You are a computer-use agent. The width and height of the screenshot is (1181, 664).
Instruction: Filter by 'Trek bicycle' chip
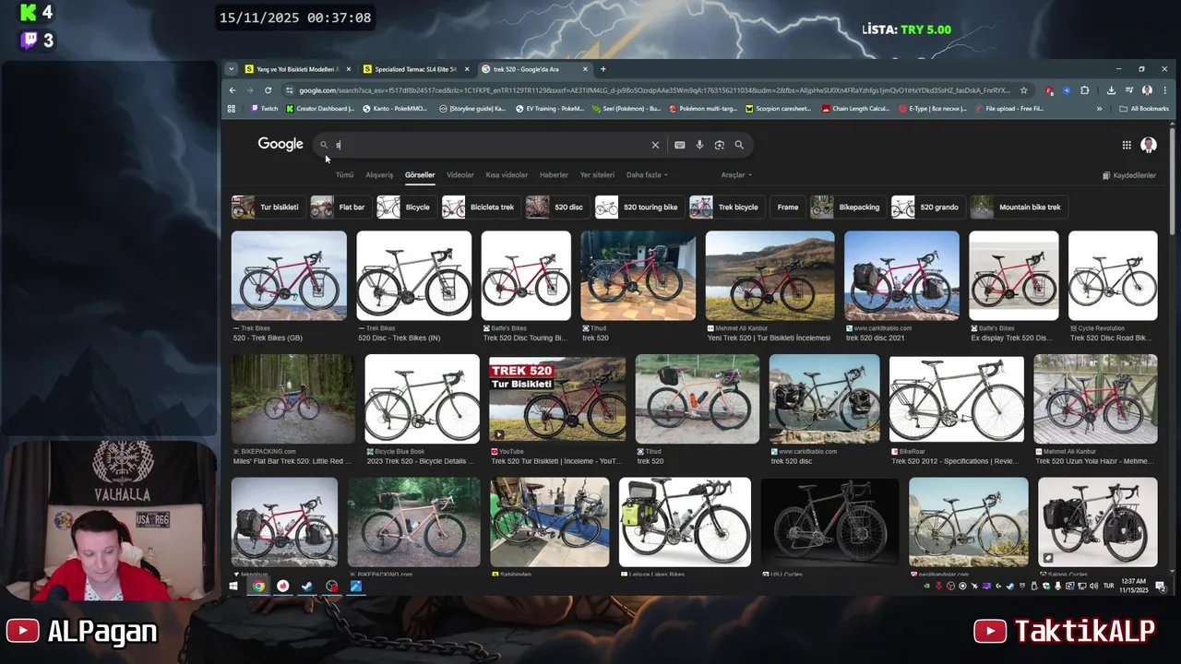pos(725,207)
